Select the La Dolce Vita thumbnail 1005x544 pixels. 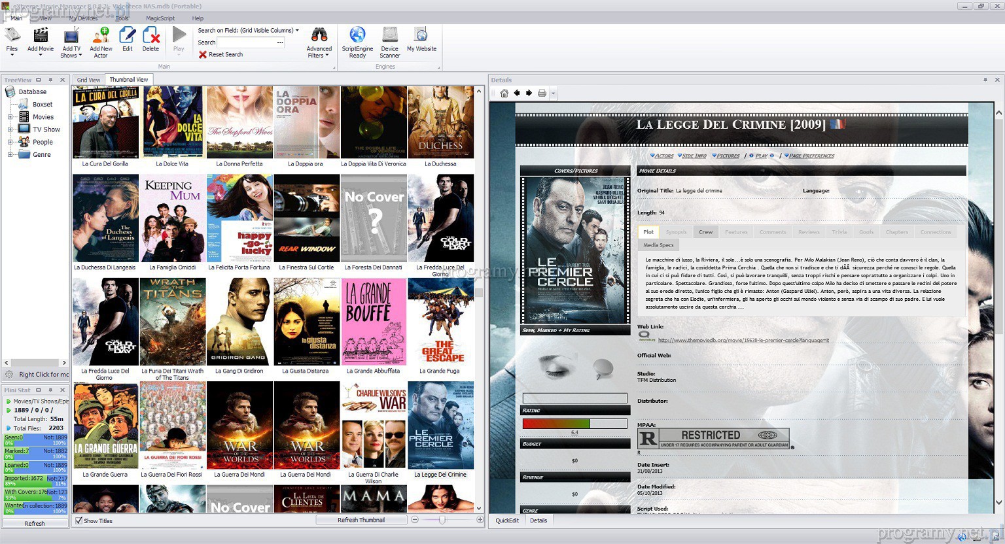(x=172, y=122)
